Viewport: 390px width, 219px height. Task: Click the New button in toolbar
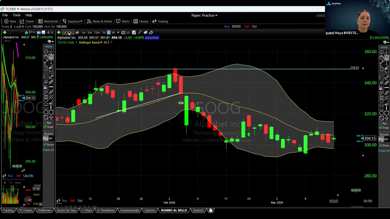tap(10, 21)
